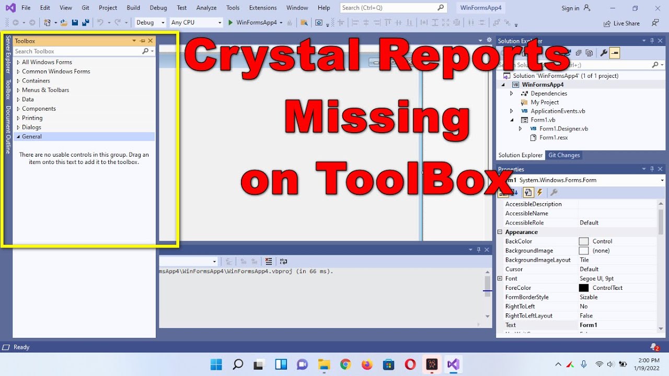This screenshot has width=669, height=376.
Task: Launch Google Chrome from the taskbar
Action: click(x=345, y=364)
